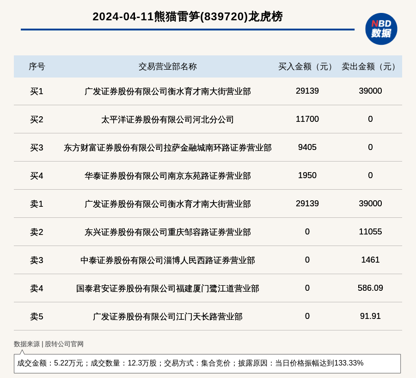Select row label 卖5
This screenshot has height=378, width=416.
click(x=37, y=317)
